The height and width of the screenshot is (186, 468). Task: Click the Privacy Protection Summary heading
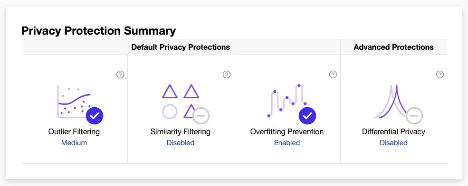tap(98, 31)
